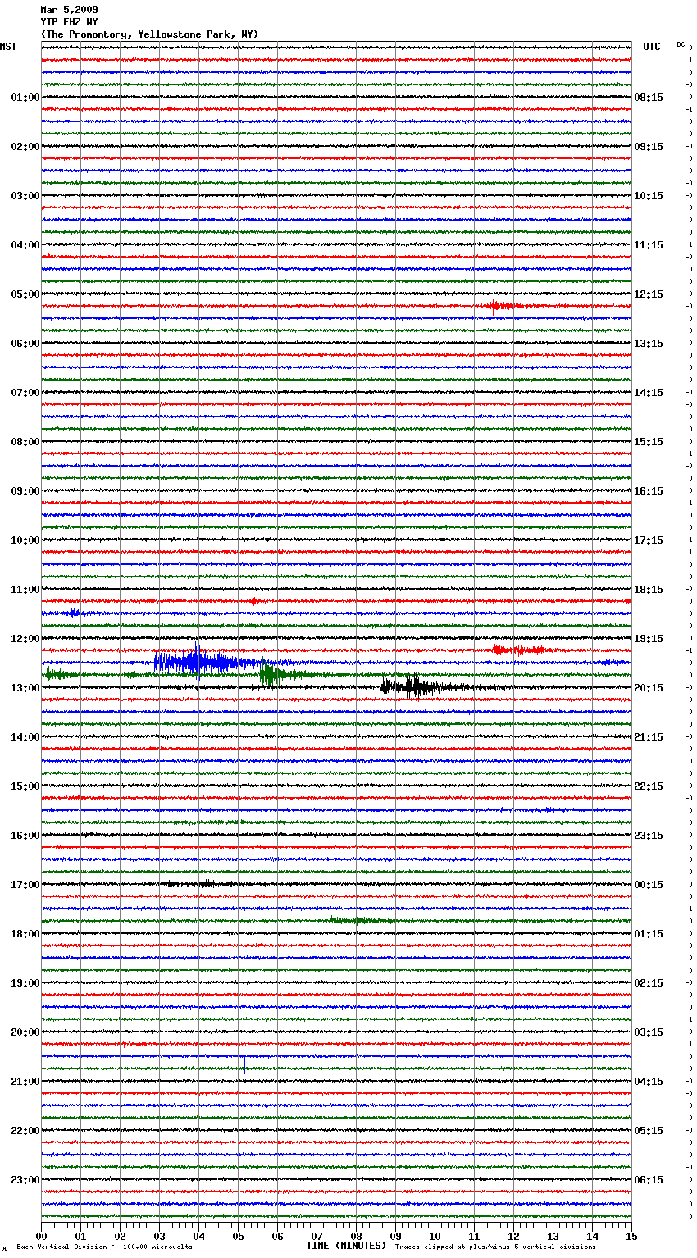Click the UTC timezone label
Screen dimensions: 697x1258
[x=651, y=47]
